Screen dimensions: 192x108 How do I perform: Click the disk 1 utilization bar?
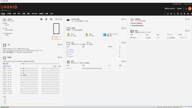185,38
